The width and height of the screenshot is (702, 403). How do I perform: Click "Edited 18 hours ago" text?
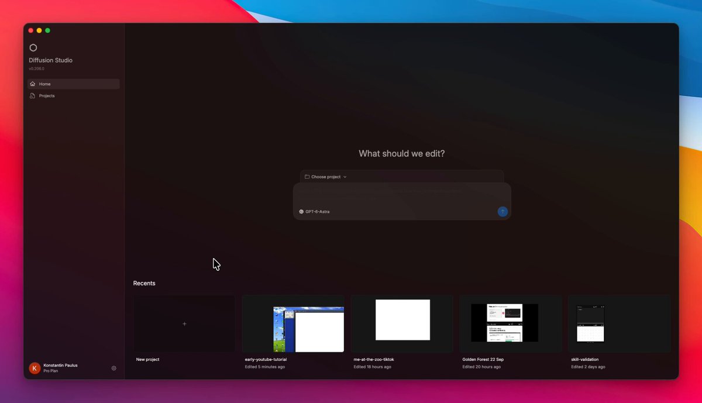pos(372,367)
